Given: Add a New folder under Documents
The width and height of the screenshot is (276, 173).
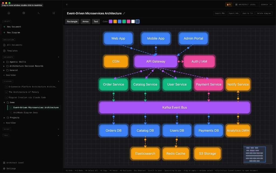Looking at the screenshot, I should [10, 75].
